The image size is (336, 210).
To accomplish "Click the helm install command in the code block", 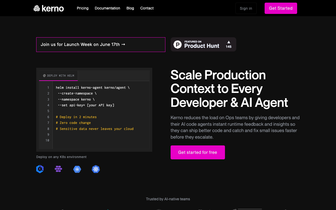I will coord(93,87).
